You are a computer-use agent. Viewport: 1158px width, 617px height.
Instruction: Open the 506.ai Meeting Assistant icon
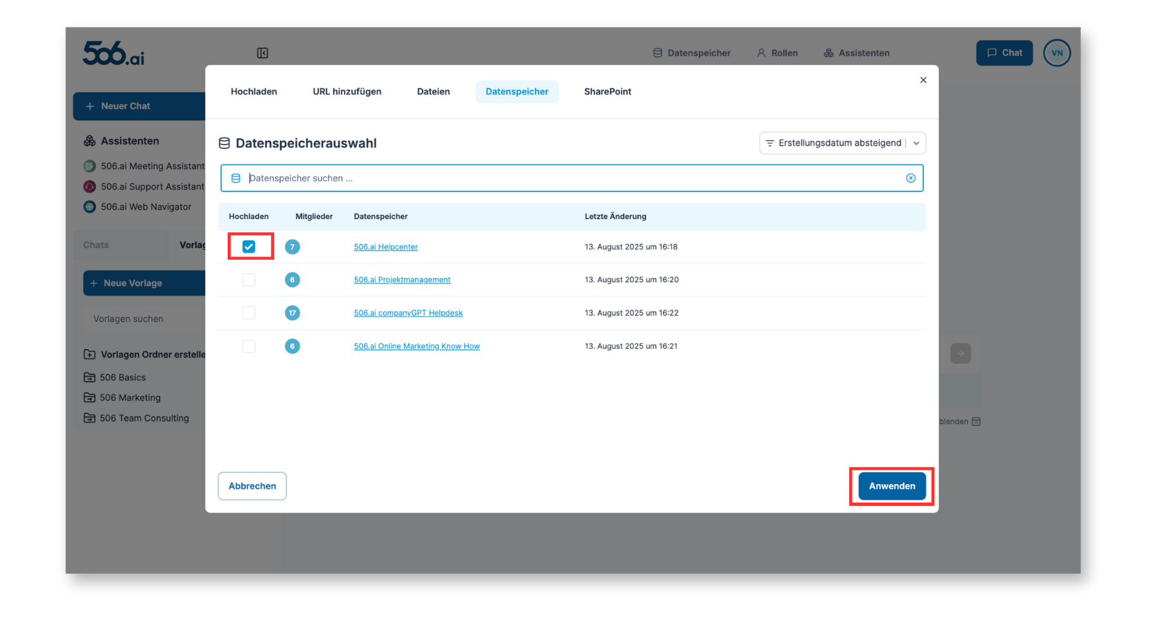tap(89, 166)
